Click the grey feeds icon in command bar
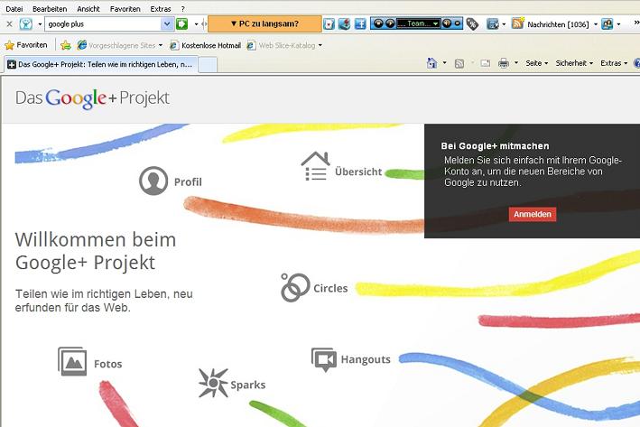 click(x=459, y=63)
